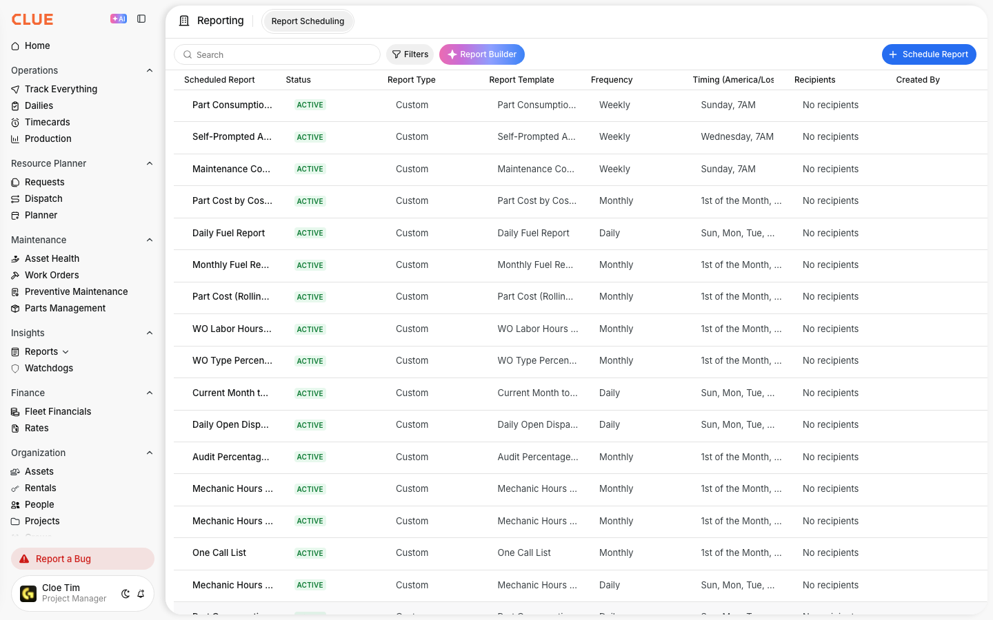
Task: Open the Production page
Action: pyautogui.click(x=48, y=138)
